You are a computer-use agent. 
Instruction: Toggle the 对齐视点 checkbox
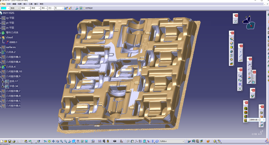tap(84, 8)
